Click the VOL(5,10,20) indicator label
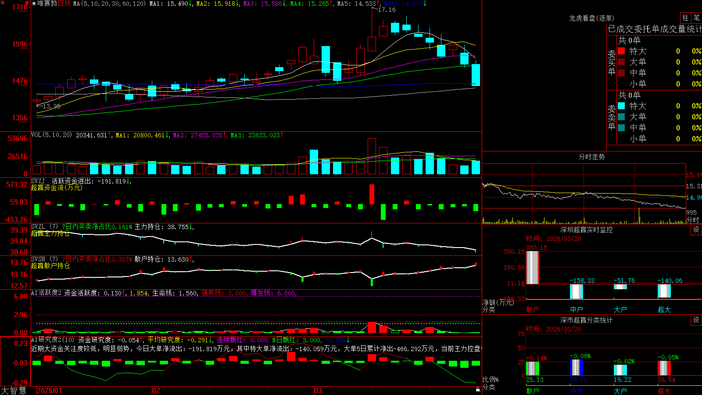Image resolution: width=702 pixels, height=395 pixels. click(x=51, y=135)
